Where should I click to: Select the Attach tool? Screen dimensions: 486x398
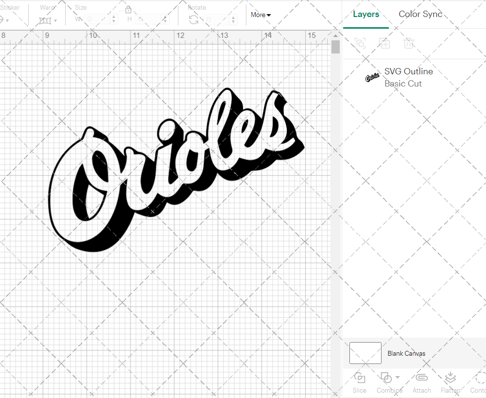pos(421,383)
